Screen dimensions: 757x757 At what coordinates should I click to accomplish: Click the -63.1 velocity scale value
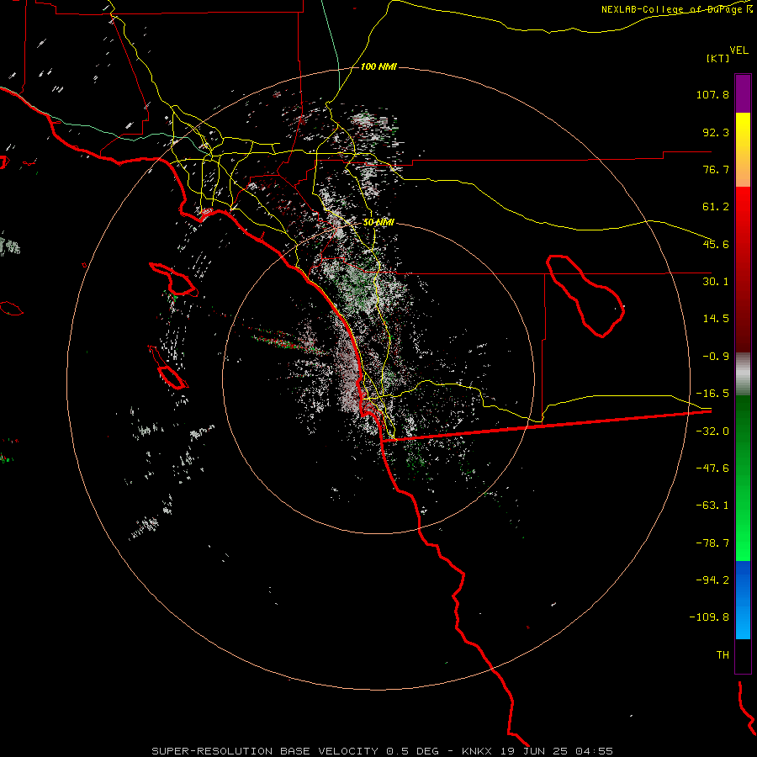click(712, 506)
